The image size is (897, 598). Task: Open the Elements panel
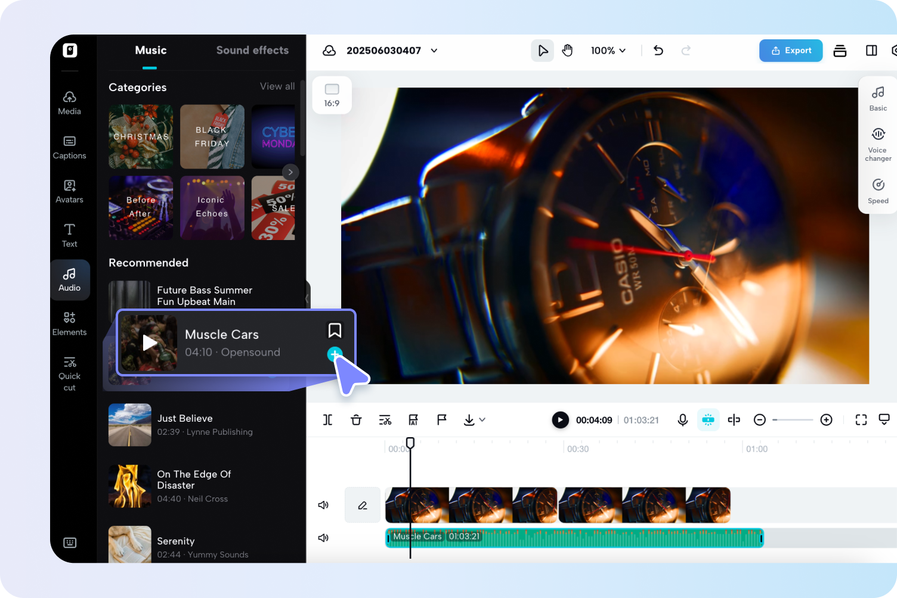(69, 323)
